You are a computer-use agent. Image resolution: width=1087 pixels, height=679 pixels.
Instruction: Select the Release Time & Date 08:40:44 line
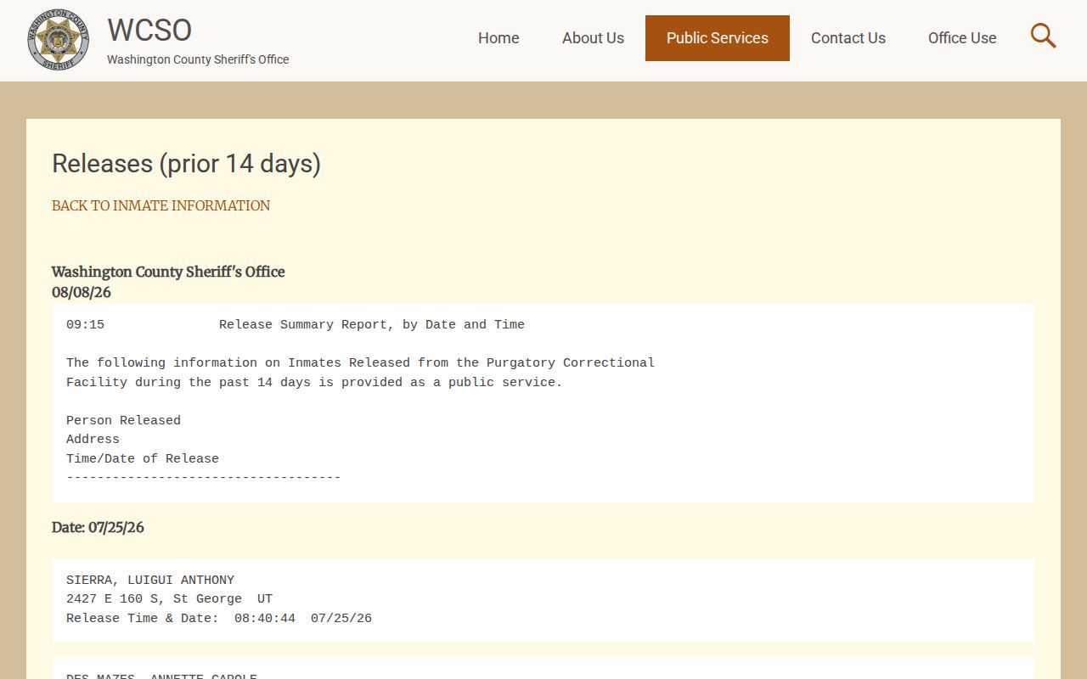pos(219,619)
